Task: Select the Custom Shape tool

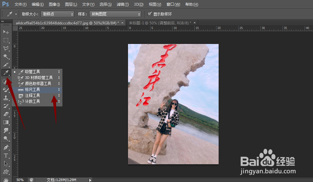Action: pos(6,172)
